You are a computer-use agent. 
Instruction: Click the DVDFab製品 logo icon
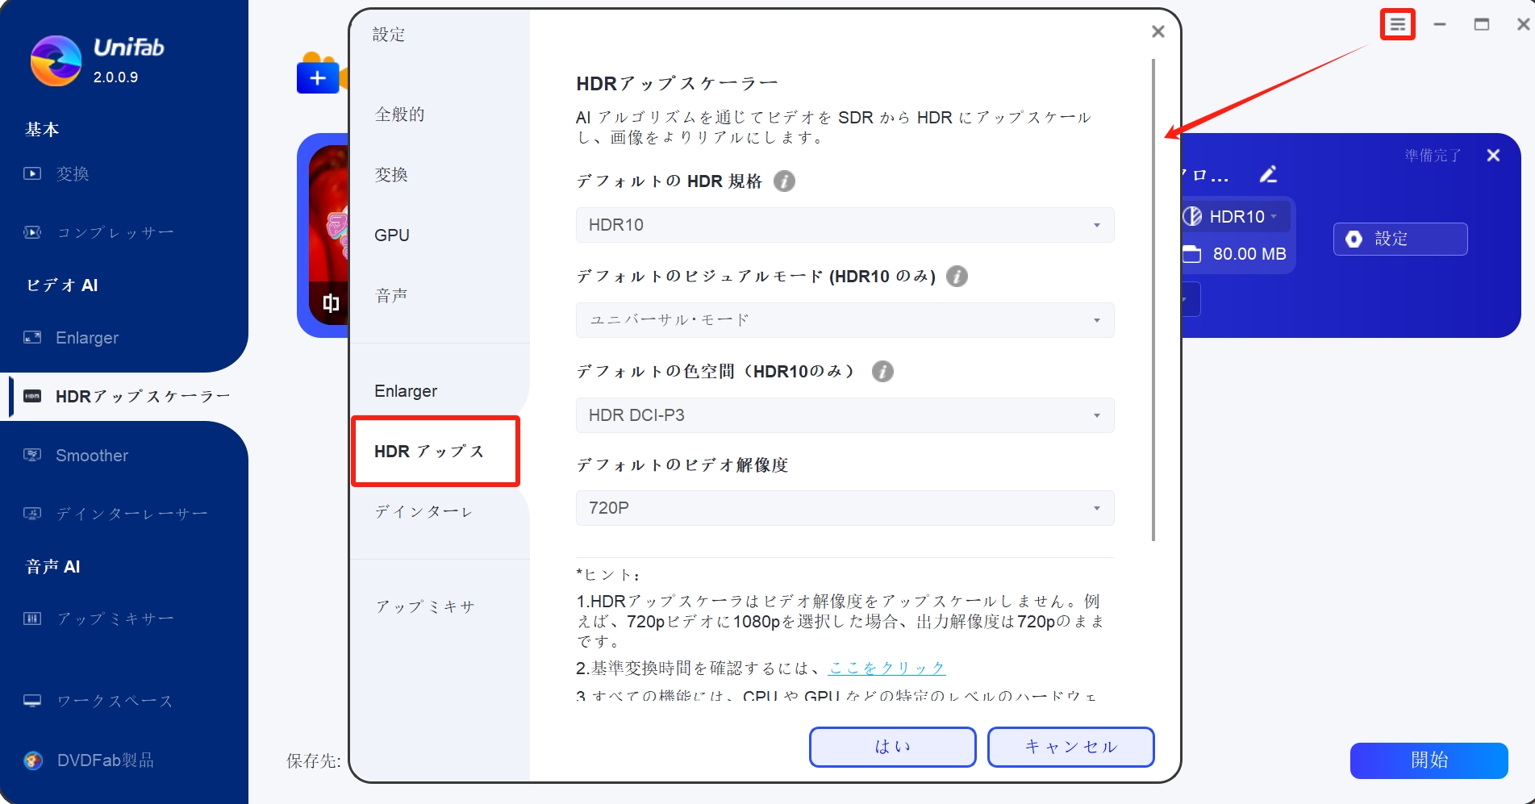[x=33, y=760]
